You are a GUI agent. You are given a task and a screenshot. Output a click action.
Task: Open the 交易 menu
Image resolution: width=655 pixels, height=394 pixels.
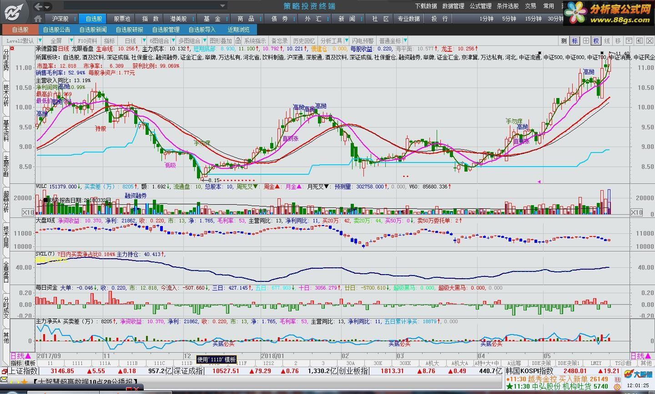click(530, 6)
